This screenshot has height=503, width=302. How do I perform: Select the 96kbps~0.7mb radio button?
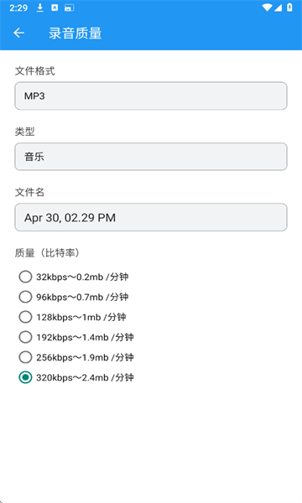tap(25, 297)
